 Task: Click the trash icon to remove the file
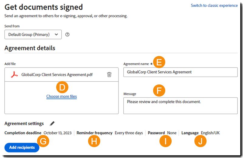[x=109, y=74]
